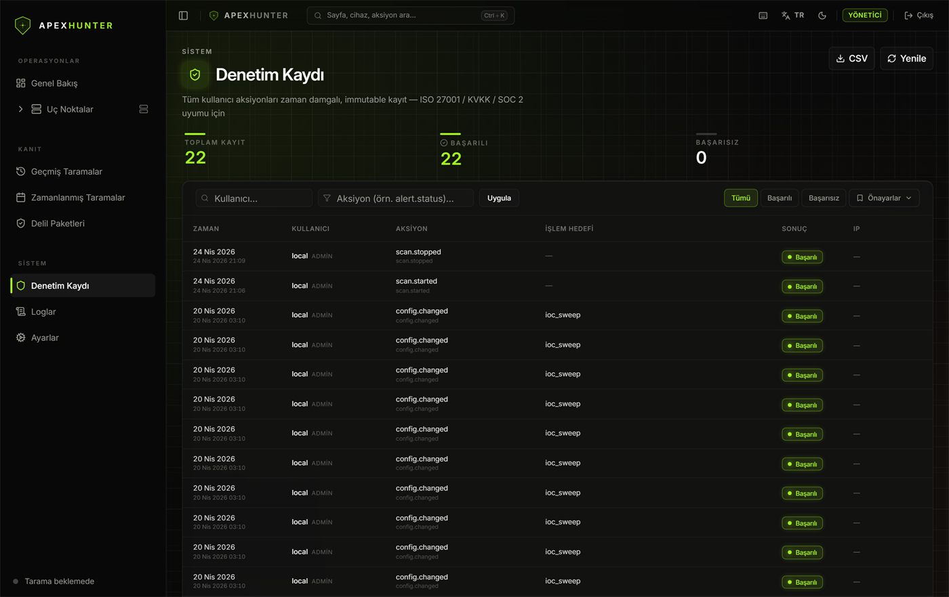Image resolution: width=949 pixels, height=597 pixels.
Task: Open Uç Noktalar in the sidebar
Action: point(70,109)
